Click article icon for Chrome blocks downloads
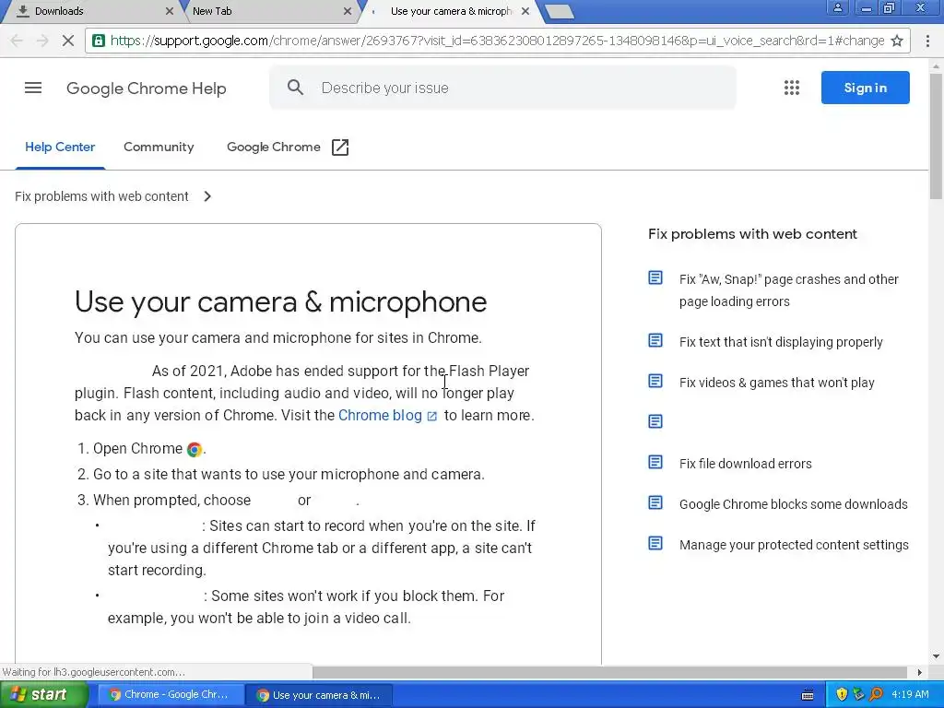944x708 pixels. point(655,502)
